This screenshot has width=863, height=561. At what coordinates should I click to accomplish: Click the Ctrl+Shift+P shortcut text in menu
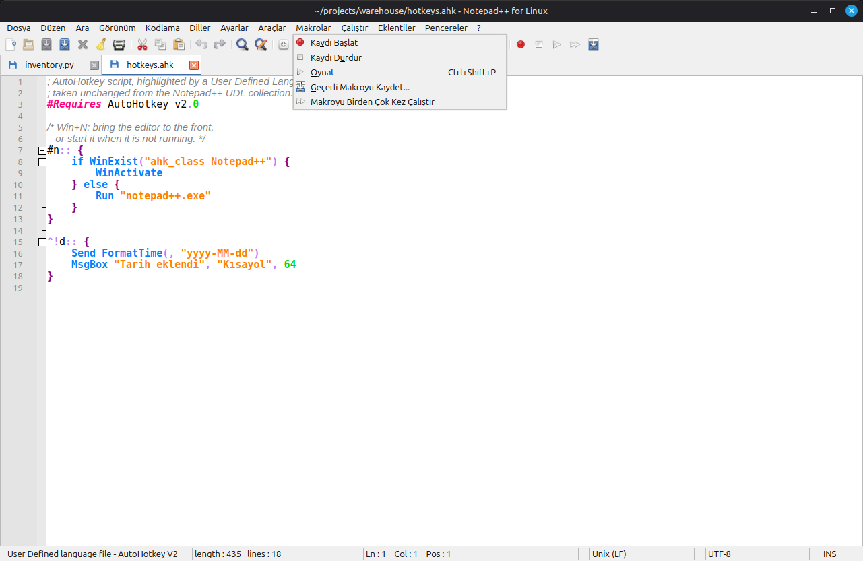coord(472,72)
